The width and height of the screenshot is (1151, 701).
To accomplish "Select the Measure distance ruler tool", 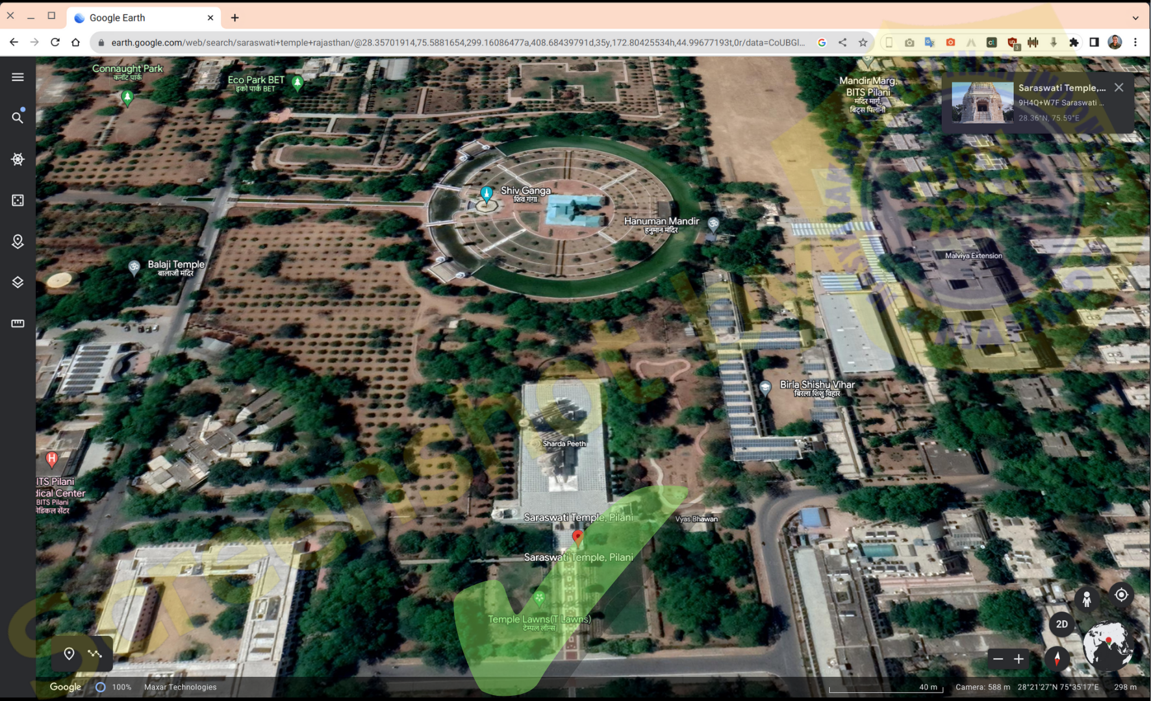I will click(18, 323).
